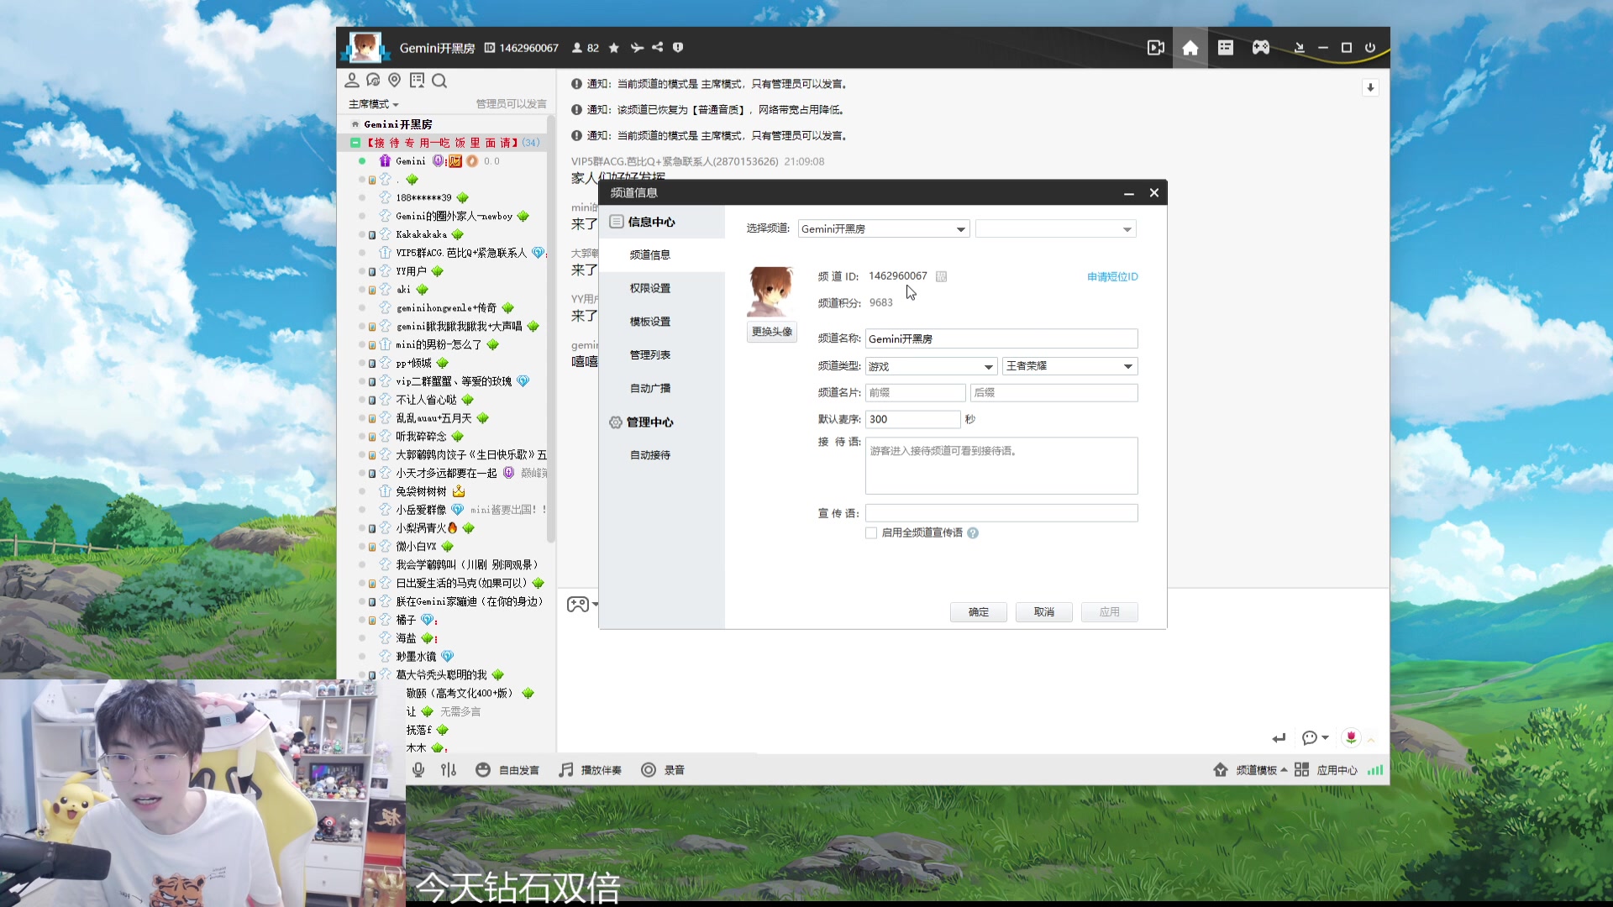Open the 王者荣耀 game dropdown

point(1070,366)
